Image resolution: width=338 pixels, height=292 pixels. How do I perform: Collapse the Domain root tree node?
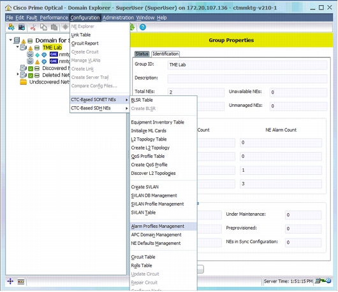coord(10,40)
